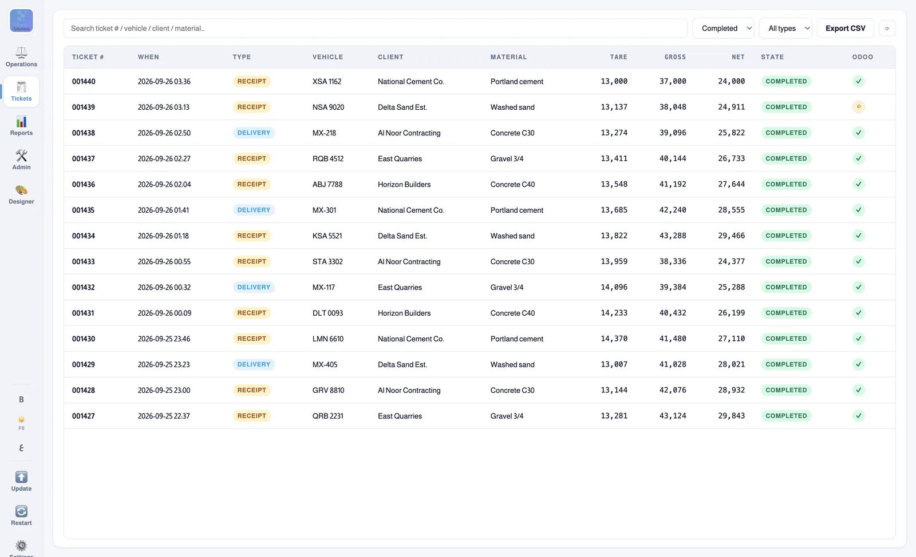
Task: Open the Settings gear icon
Action: pyautogui.click(x=21, y=546)
